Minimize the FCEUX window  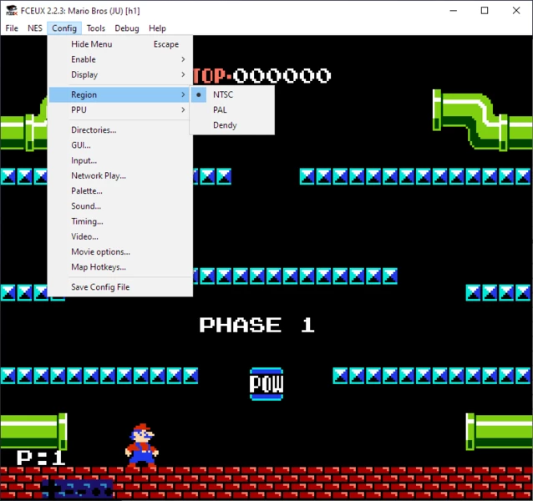453,11
